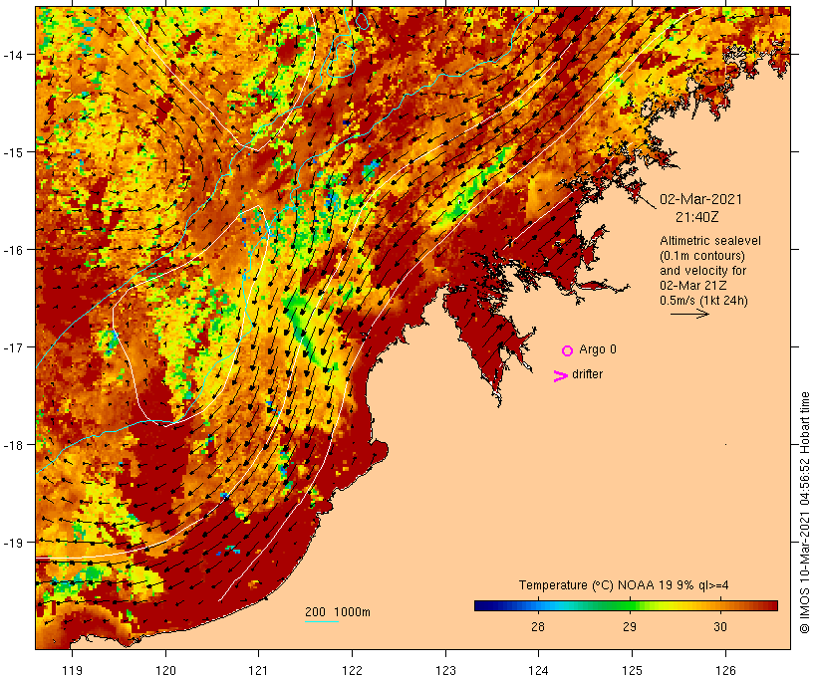Click longitude axis label 122
This screenshot has width=817, height=677.
tap(353, 670)
